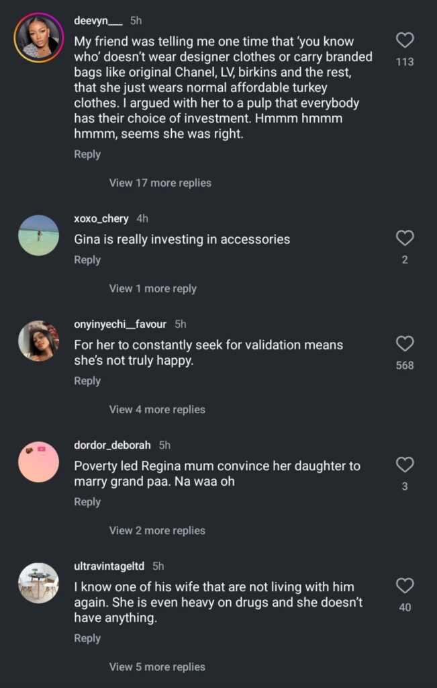437x688 pixels.
Task: Show View 4 more replies
Action: point(157,409)
